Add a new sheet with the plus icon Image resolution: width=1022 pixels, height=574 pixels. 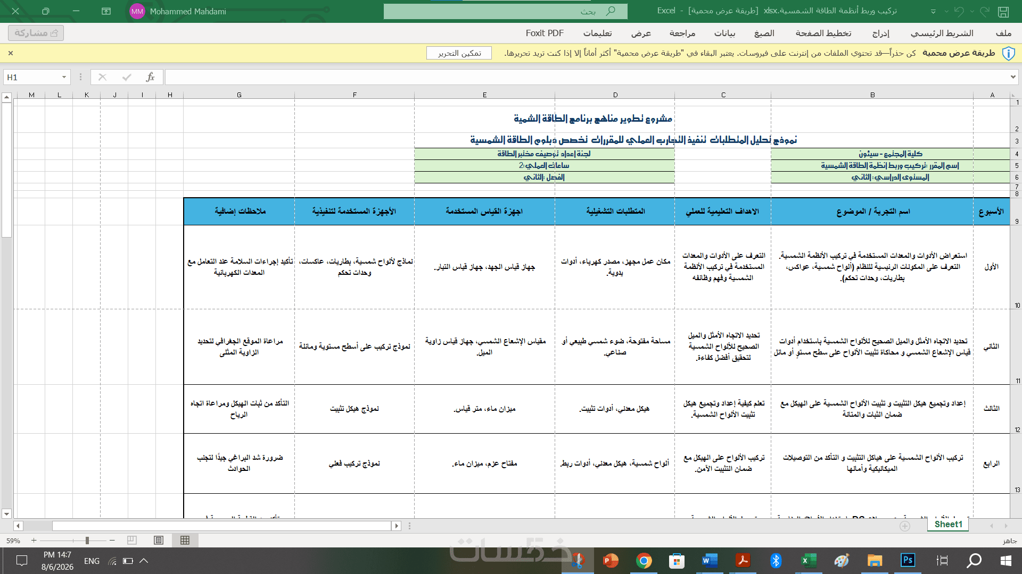(905, 526)
